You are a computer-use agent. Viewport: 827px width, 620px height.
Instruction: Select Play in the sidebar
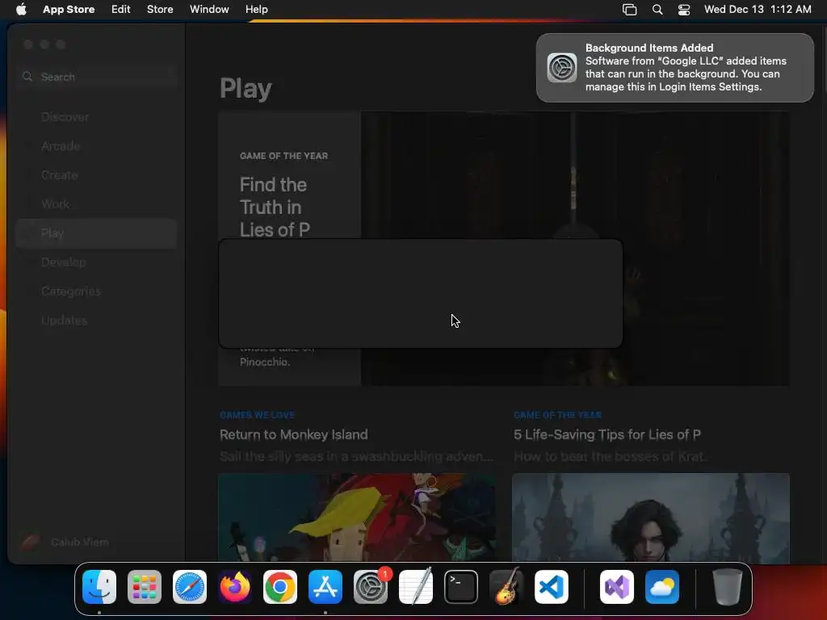[x=96, y=233]
